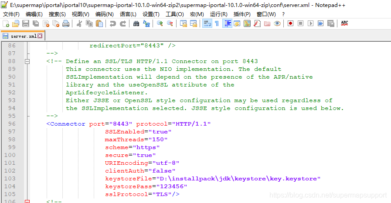Click the Open file toolbar icon

coord(15,23)
